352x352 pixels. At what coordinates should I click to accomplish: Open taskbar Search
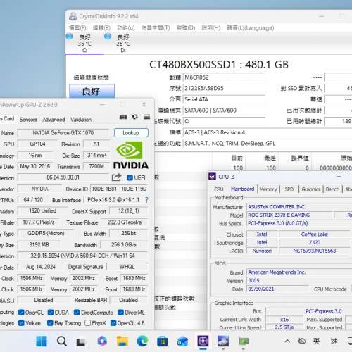(62, 341)
